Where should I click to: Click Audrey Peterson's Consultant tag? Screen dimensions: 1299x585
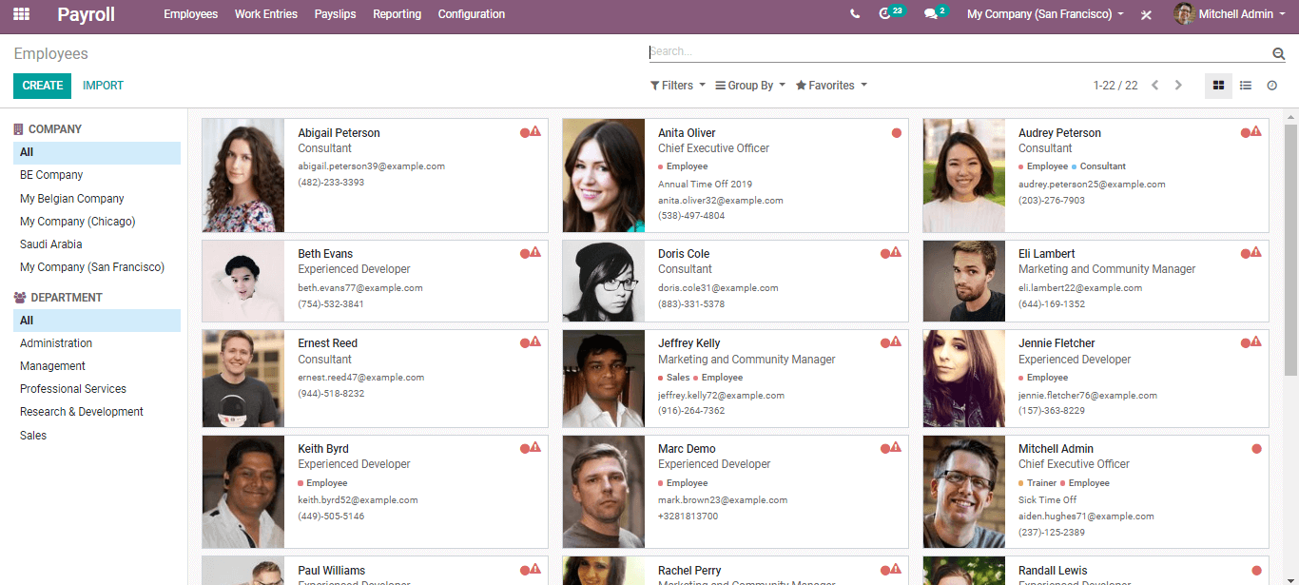tap(1098, 166)
